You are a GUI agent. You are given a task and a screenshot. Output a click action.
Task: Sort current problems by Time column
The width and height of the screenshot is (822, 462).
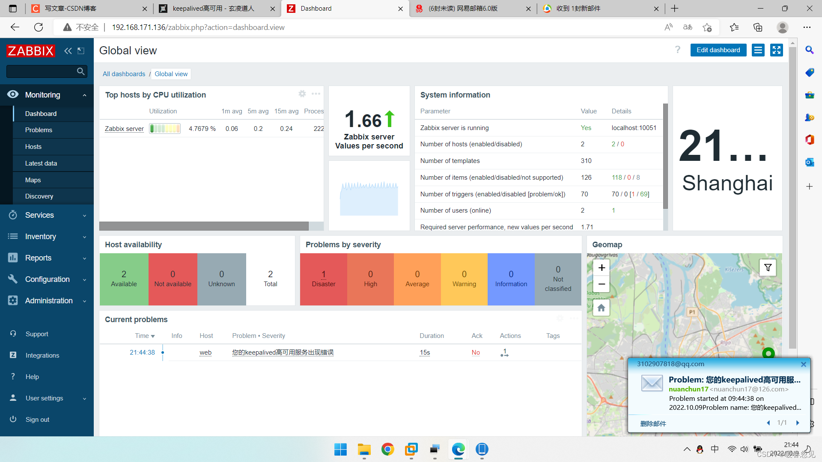click(145, 336)
